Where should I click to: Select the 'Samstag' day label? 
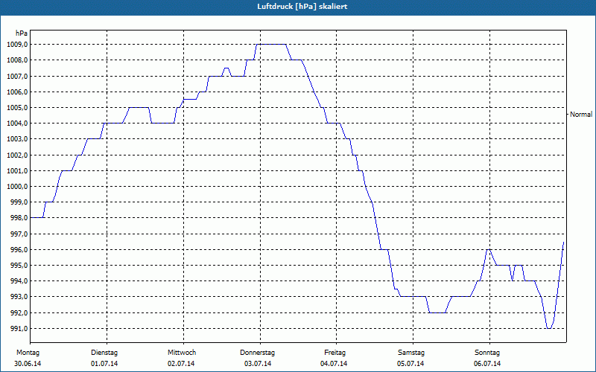pyautogui.click(x=411, y=353)
